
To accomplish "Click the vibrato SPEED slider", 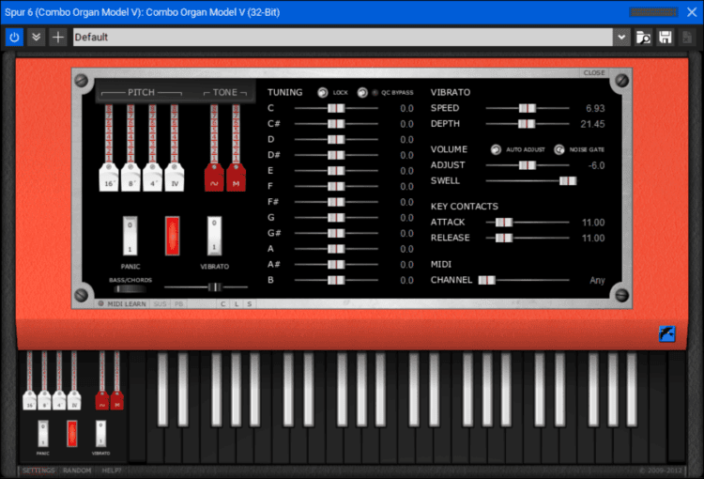I will coord(528,108).
